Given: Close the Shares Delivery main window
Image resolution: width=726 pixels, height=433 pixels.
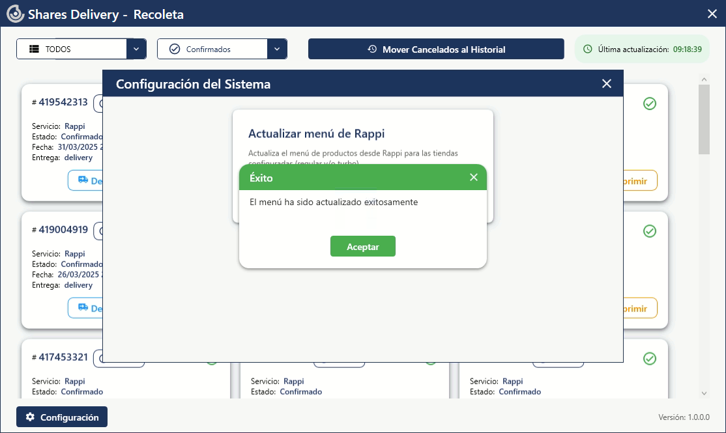Looking at the screenshot, I should [x=712, y=14].
